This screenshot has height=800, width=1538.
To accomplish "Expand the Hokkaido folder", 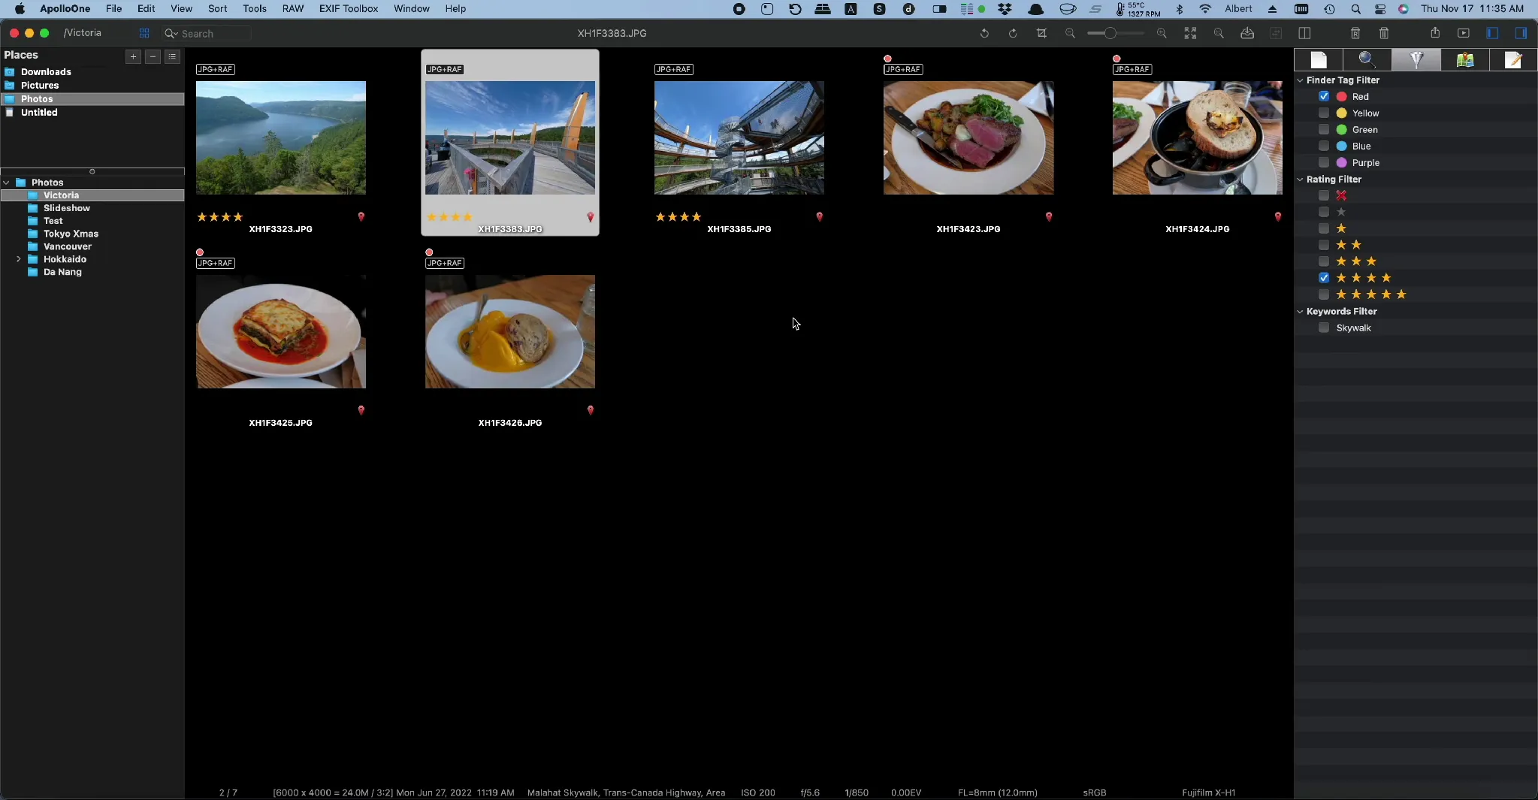I will tap(18, 259).
